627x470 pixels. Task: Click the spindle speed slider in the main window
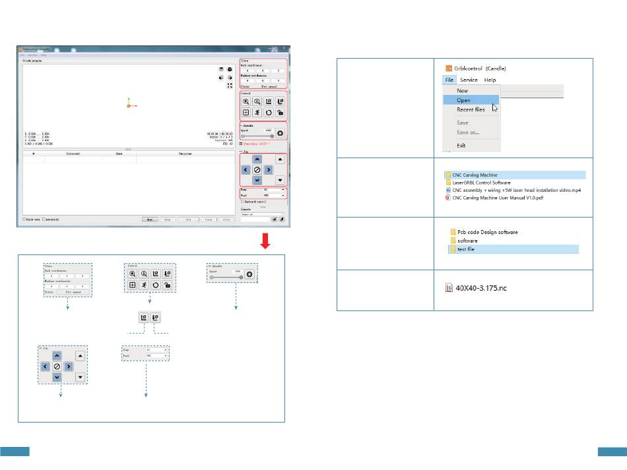coord(257,136)
